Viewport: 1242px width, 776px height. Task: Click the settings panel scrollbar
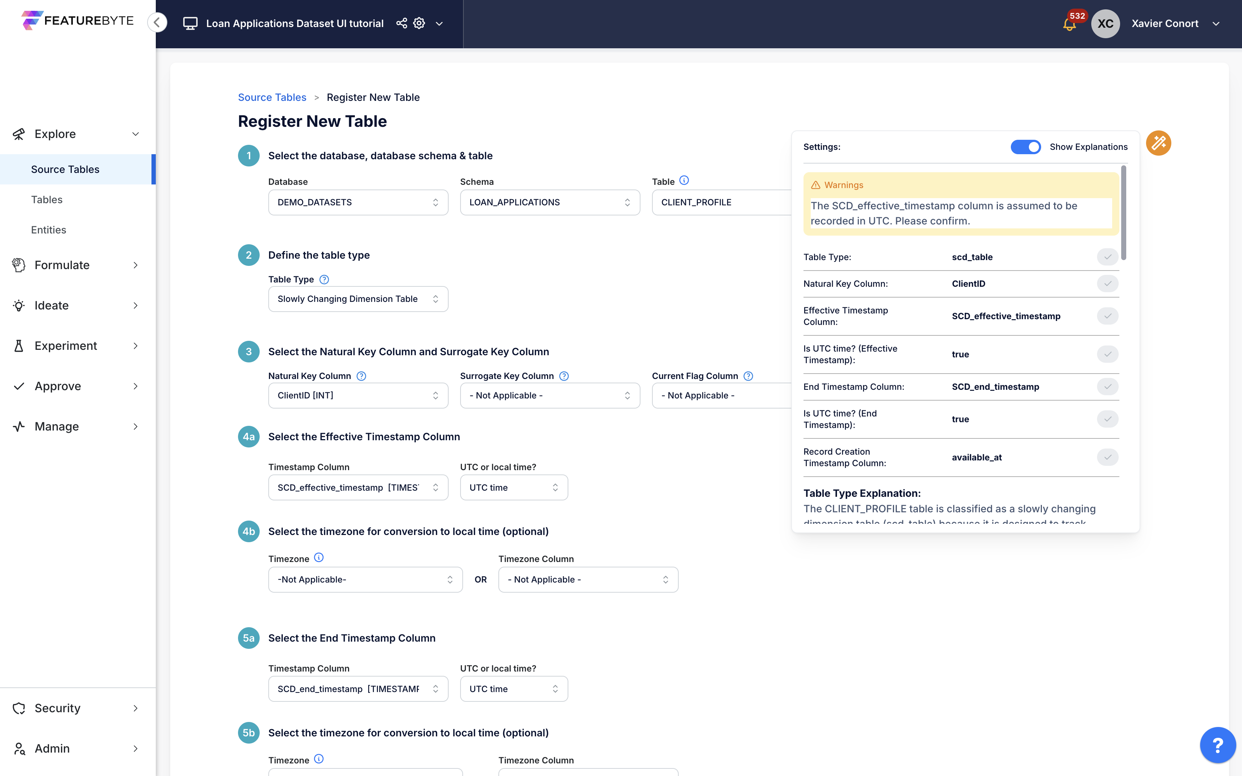click(x=1123, y=213)
